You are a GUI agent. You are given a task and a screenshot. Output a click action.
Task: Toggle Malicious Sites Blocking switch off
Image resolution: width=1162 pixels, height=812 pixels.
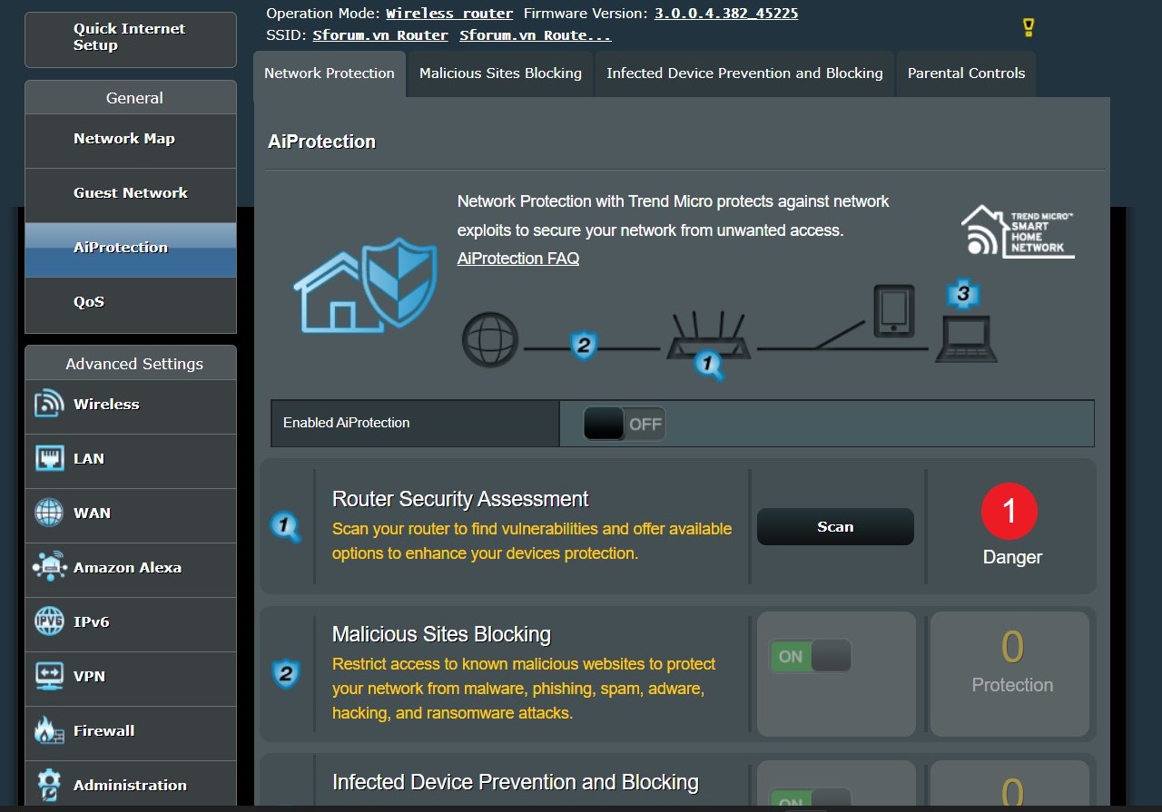tap(810, 656)
